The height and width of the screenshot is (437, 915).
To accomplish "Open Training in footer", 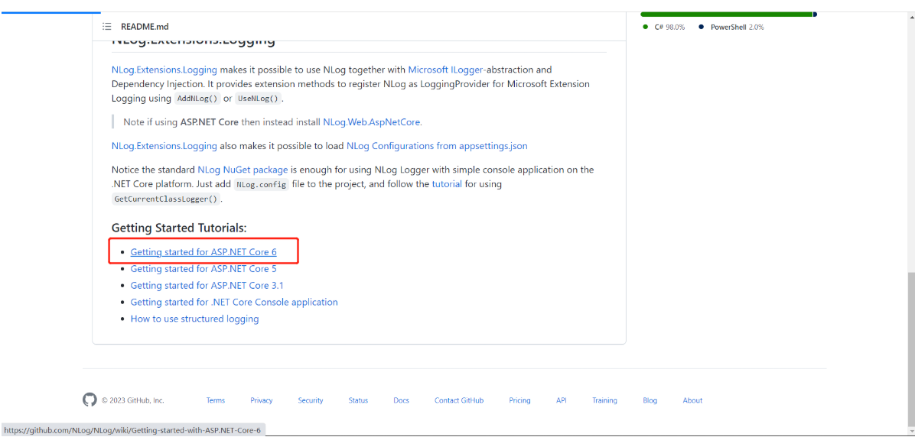I will tap(604, 400).
